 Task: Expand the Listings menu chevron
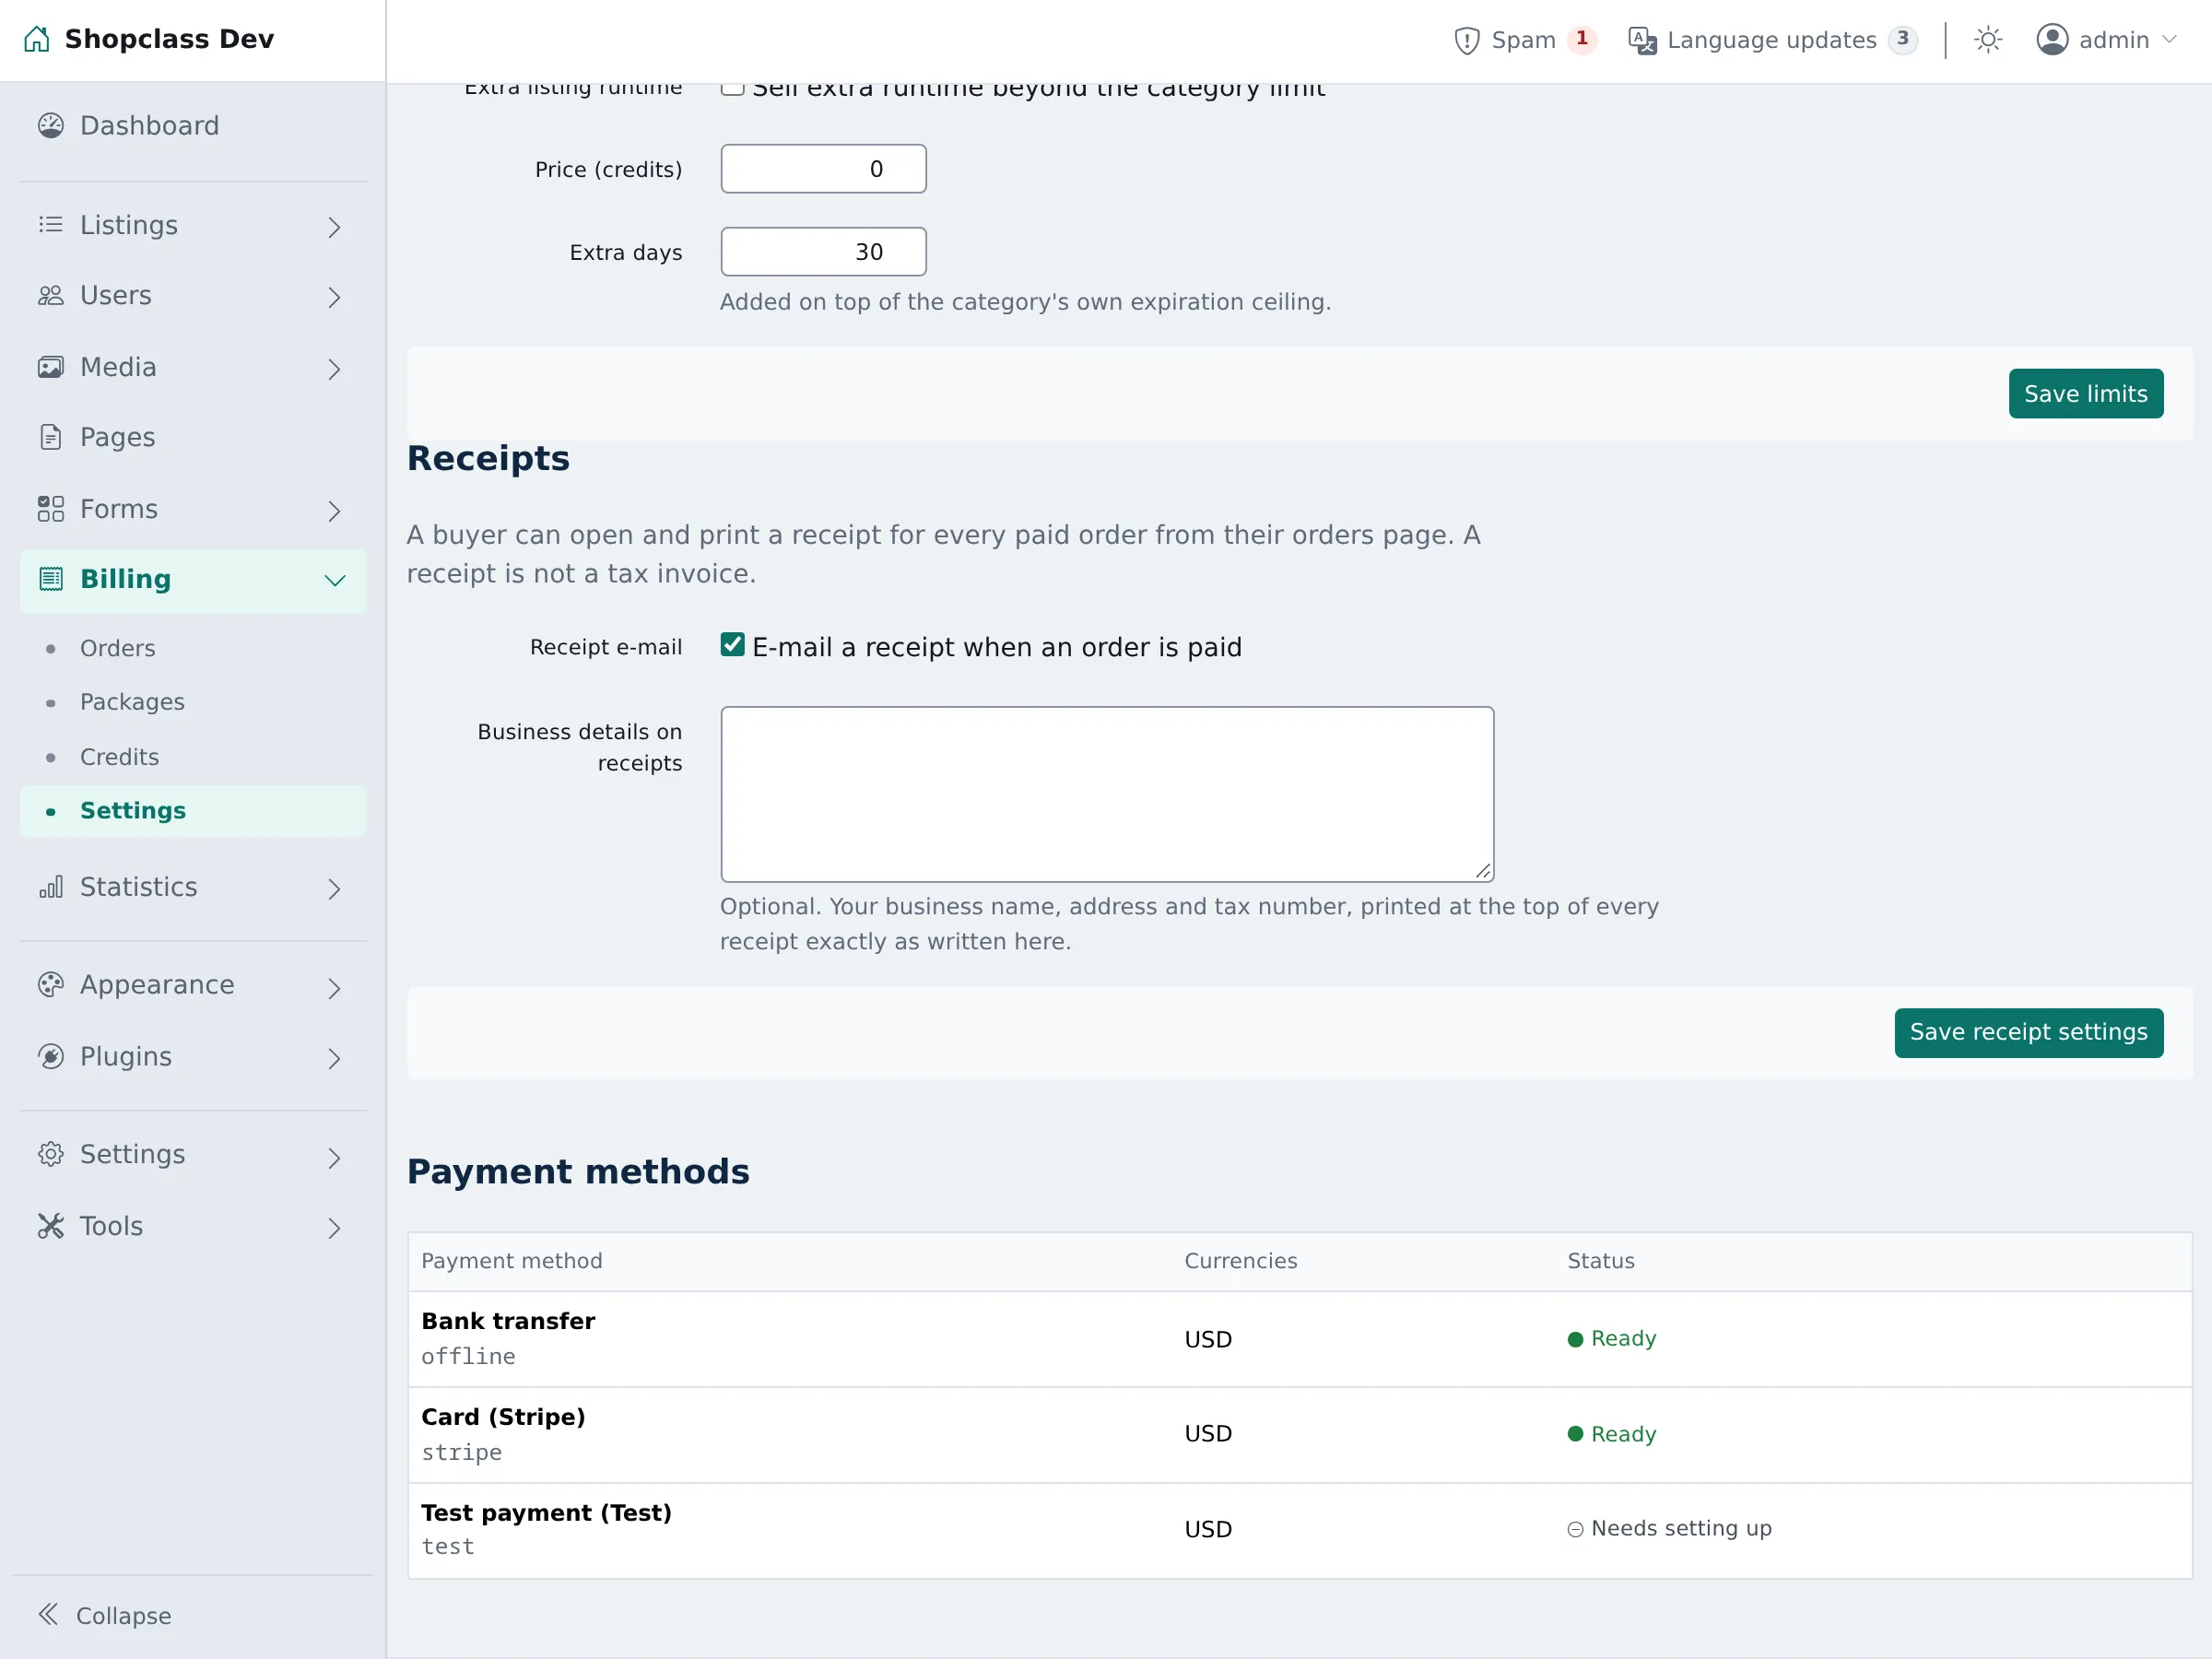(334, 227)
